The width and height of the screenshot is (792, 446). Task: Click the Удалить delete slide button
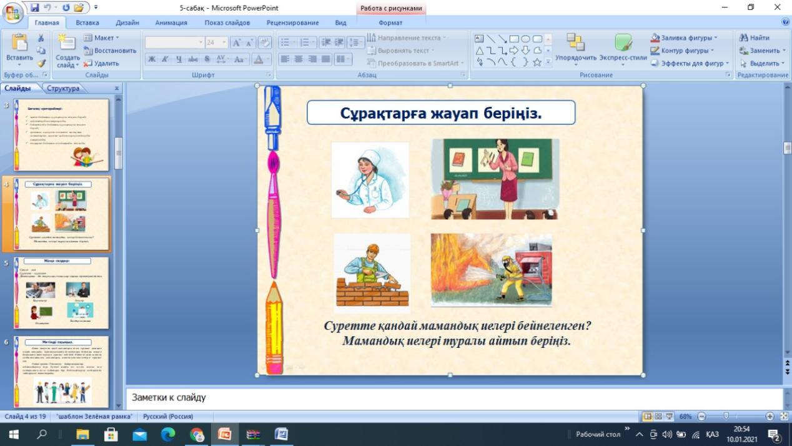tap(101, 63)
